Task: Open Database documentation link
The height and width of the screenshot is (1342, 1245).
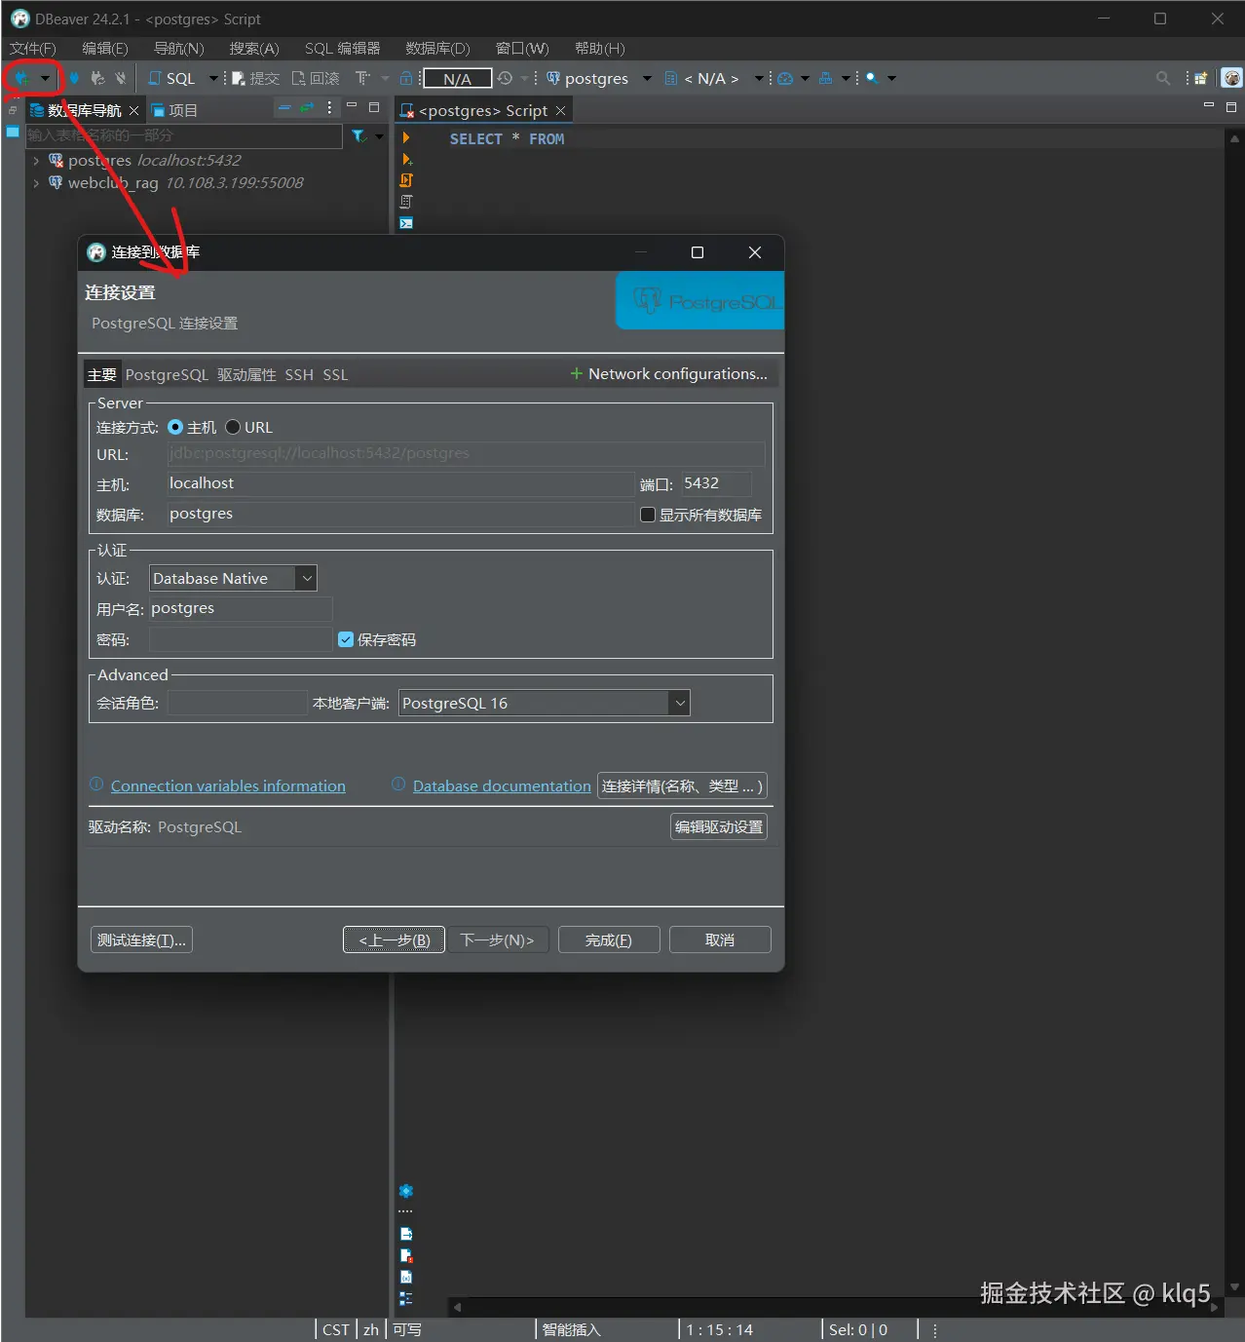Action: point(502,786)
